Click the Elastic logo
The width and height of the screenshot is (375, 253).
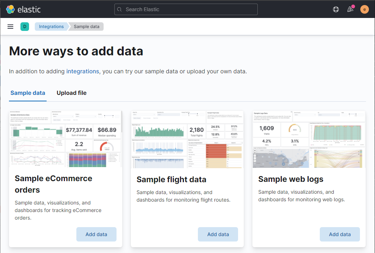point(23,9)
